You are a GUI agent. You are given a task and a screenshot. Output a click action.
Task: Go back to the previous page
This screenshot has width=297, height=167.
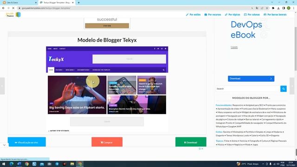[3, 8]
